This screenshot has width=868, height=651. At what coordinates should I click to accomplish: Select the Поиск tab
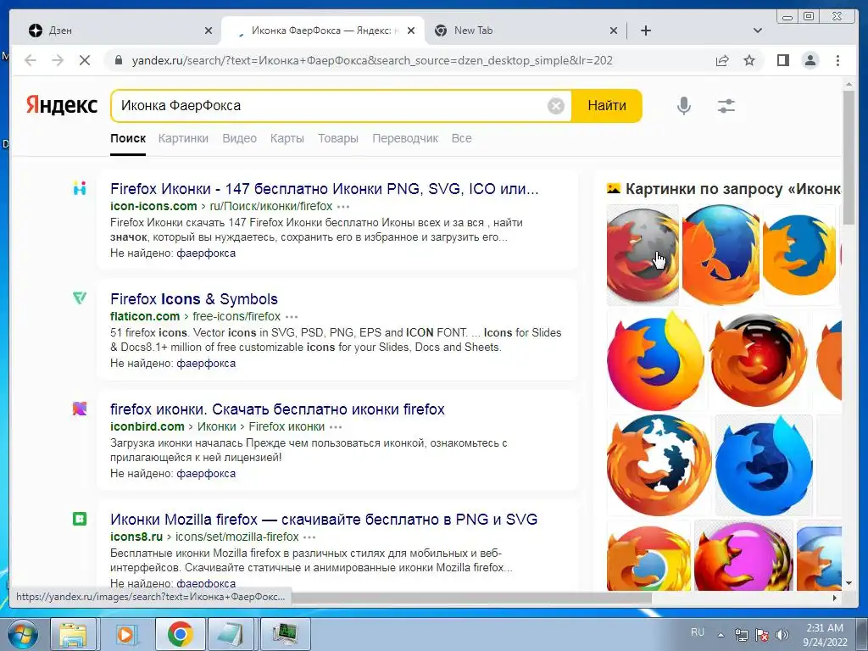coord(128,138)
